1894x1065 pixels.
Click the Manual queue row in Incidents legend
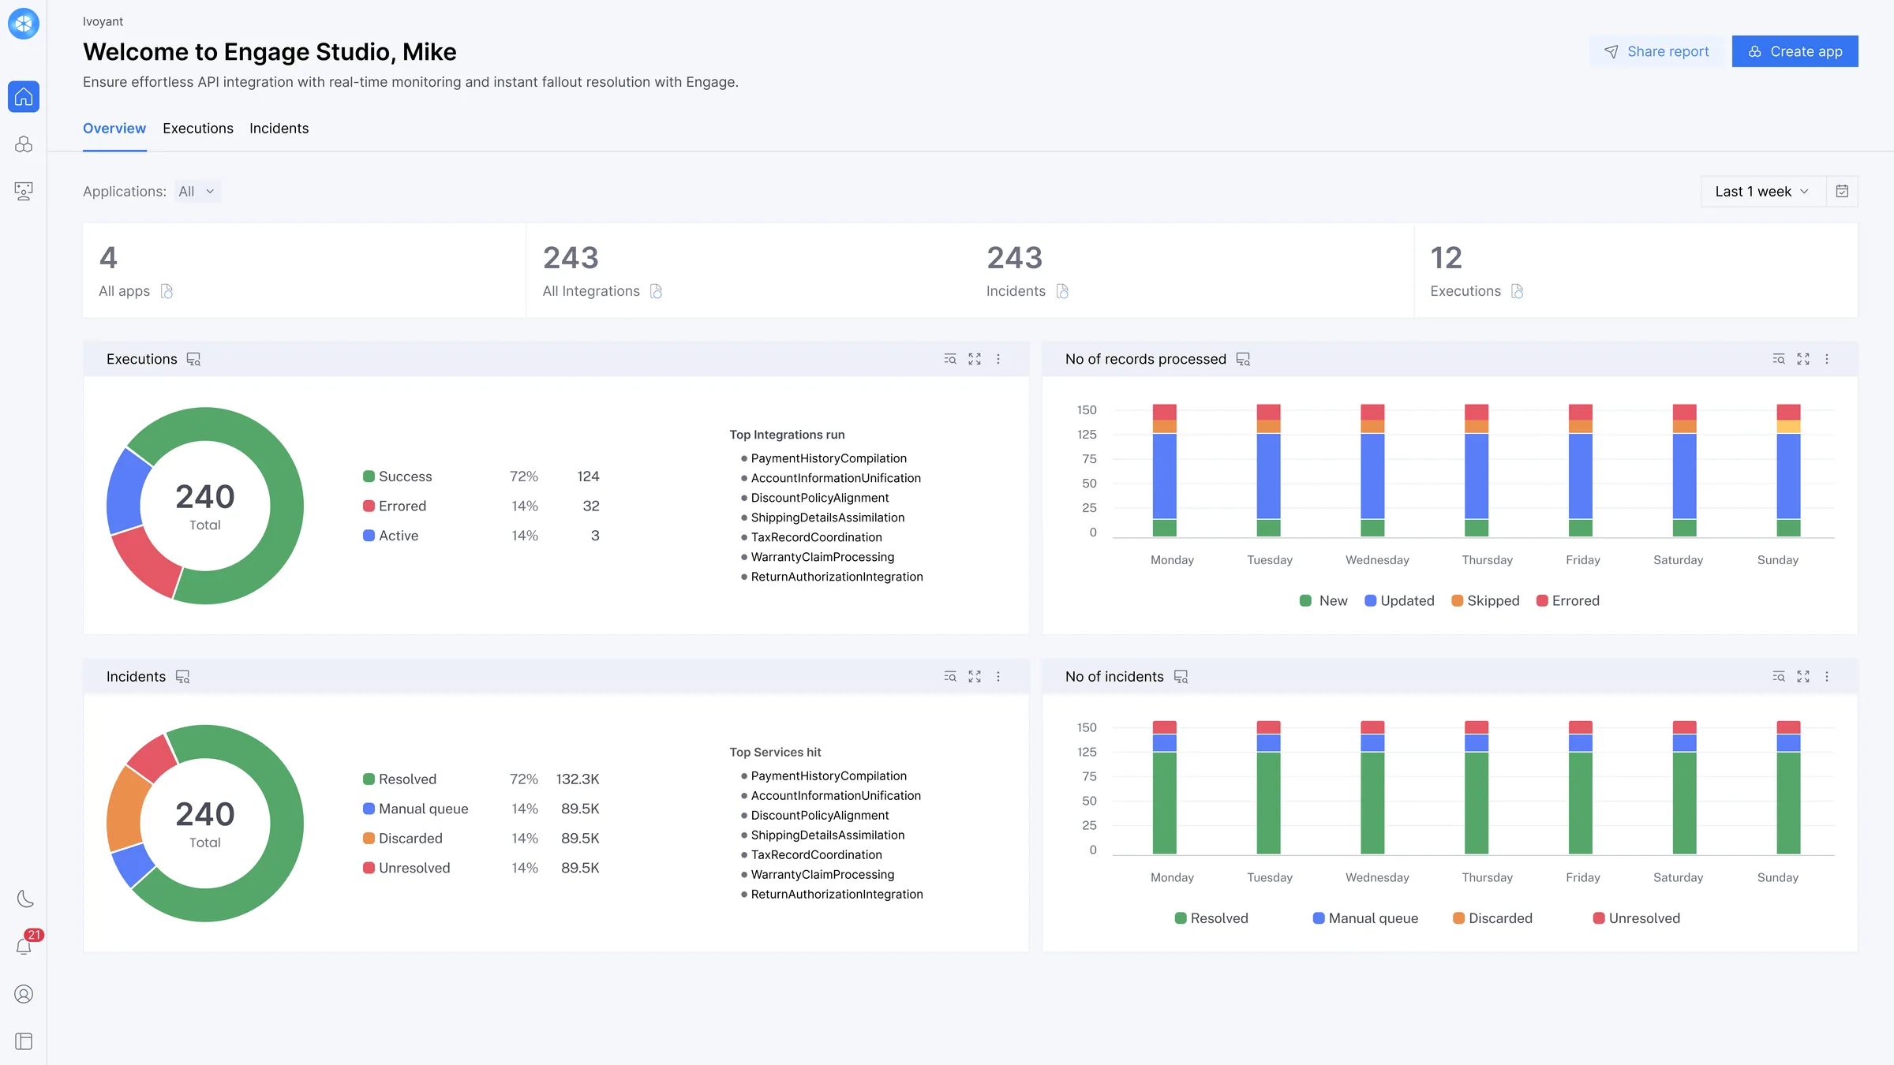click(481, 809)
